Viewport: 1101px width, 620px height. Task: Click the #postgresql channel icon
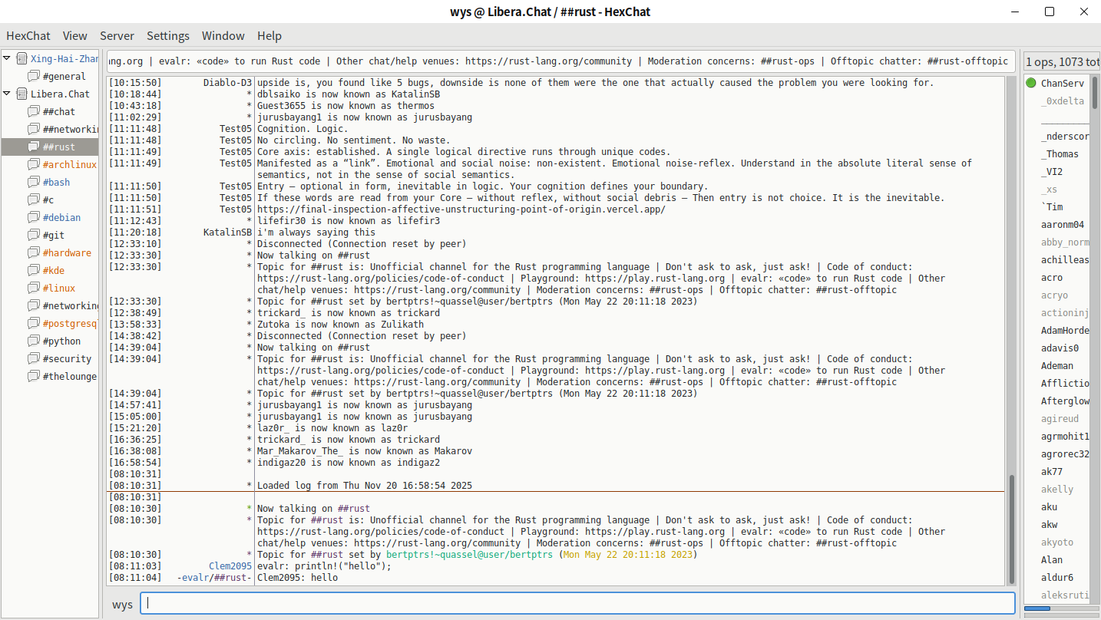point(34,323)
